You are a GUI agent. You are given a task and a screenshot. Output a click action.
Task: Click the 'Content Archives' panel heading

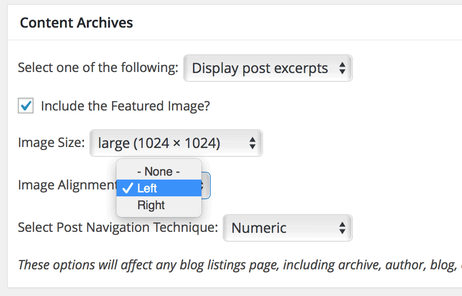coord(76,22)
